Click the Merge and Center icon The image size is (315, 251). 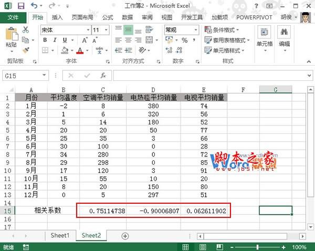click(149, 40)
